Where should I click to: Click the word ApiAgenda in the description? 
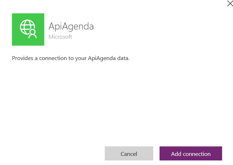click(102, 58)
